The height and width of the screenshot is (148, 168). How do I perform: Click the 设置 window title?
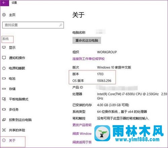pos(14,3)
